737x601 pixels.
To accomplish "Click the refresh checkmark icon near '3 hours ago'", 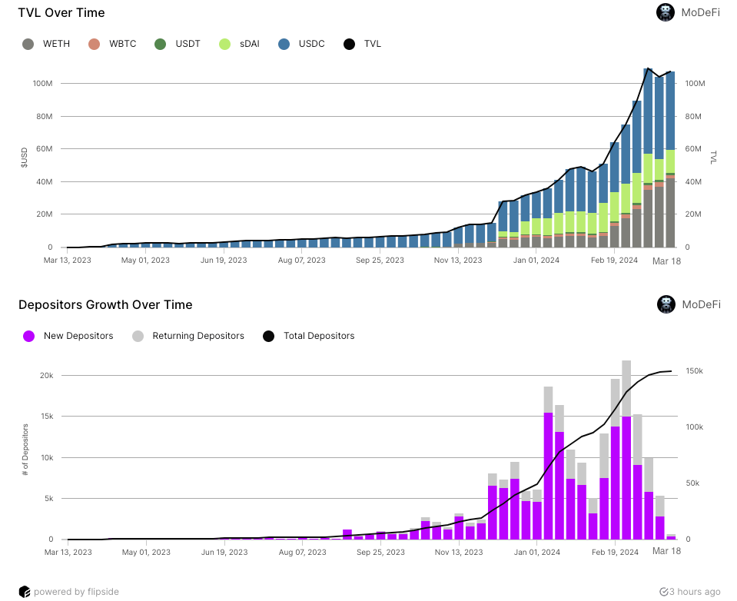I will [664, 592].
